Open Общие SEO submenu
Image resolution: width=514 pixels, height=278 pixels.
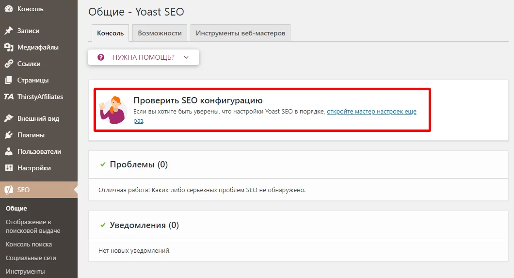point(16,208)
